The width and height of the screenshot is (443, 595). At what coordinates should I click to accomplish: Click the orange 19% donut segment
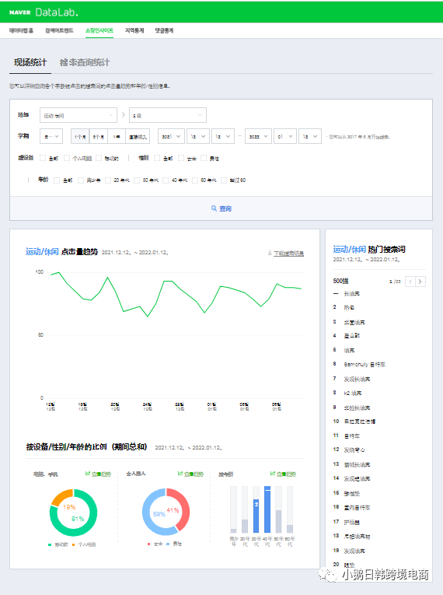[61, 497]
